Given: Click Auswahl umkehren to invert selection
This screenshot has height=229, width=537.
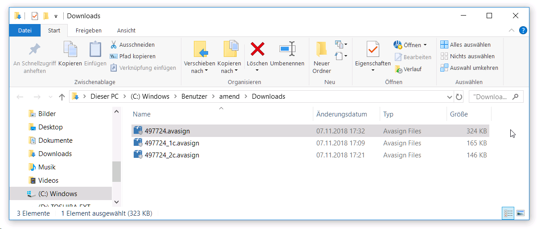Looking at the screenshot, I should click(469, 68).
